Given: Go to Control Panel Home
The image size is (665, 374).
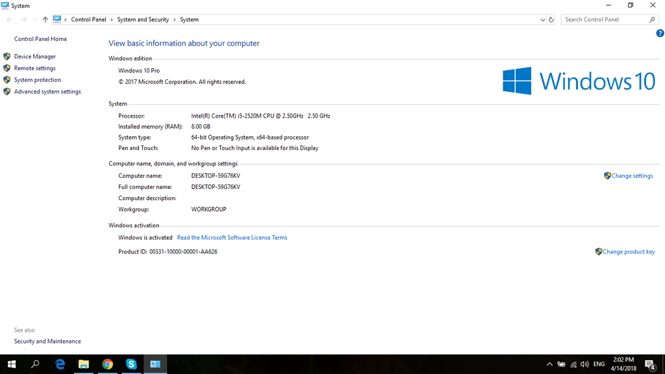Looking at the screenshot, I should [x=40, y=38].
